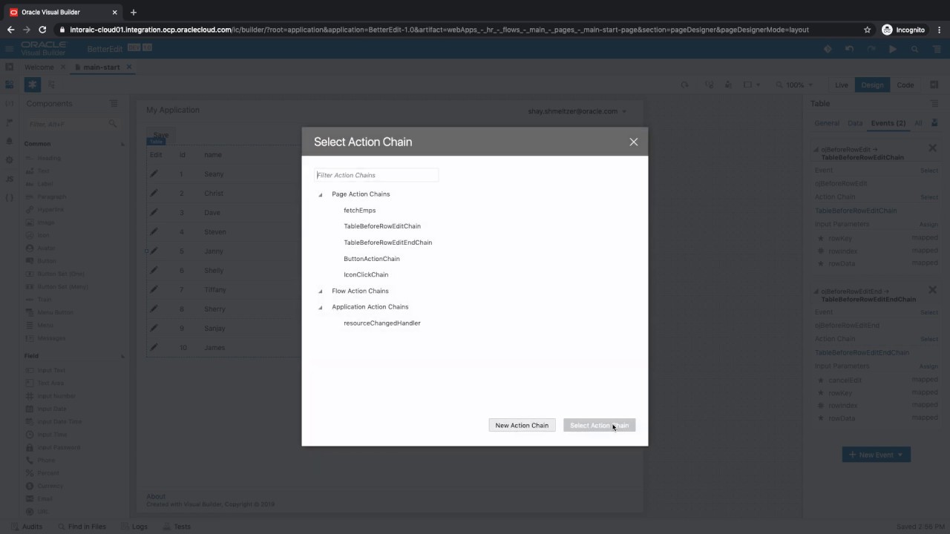Click the components Filter input
The image size is (950, 534).
coord(73,124)
